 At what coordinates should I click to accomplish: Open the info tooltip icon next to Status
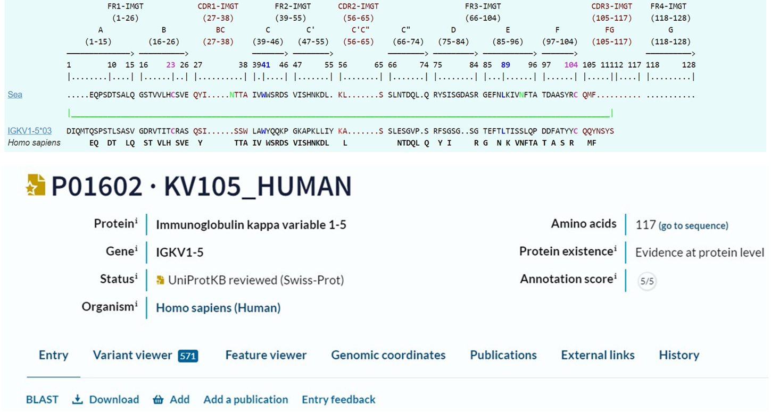point(136,275)
